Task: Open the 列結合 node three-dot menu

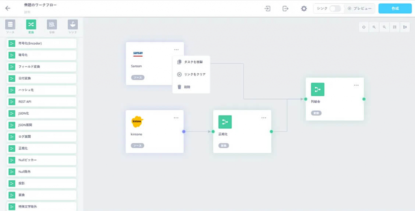Action: (x=356, y=85)
